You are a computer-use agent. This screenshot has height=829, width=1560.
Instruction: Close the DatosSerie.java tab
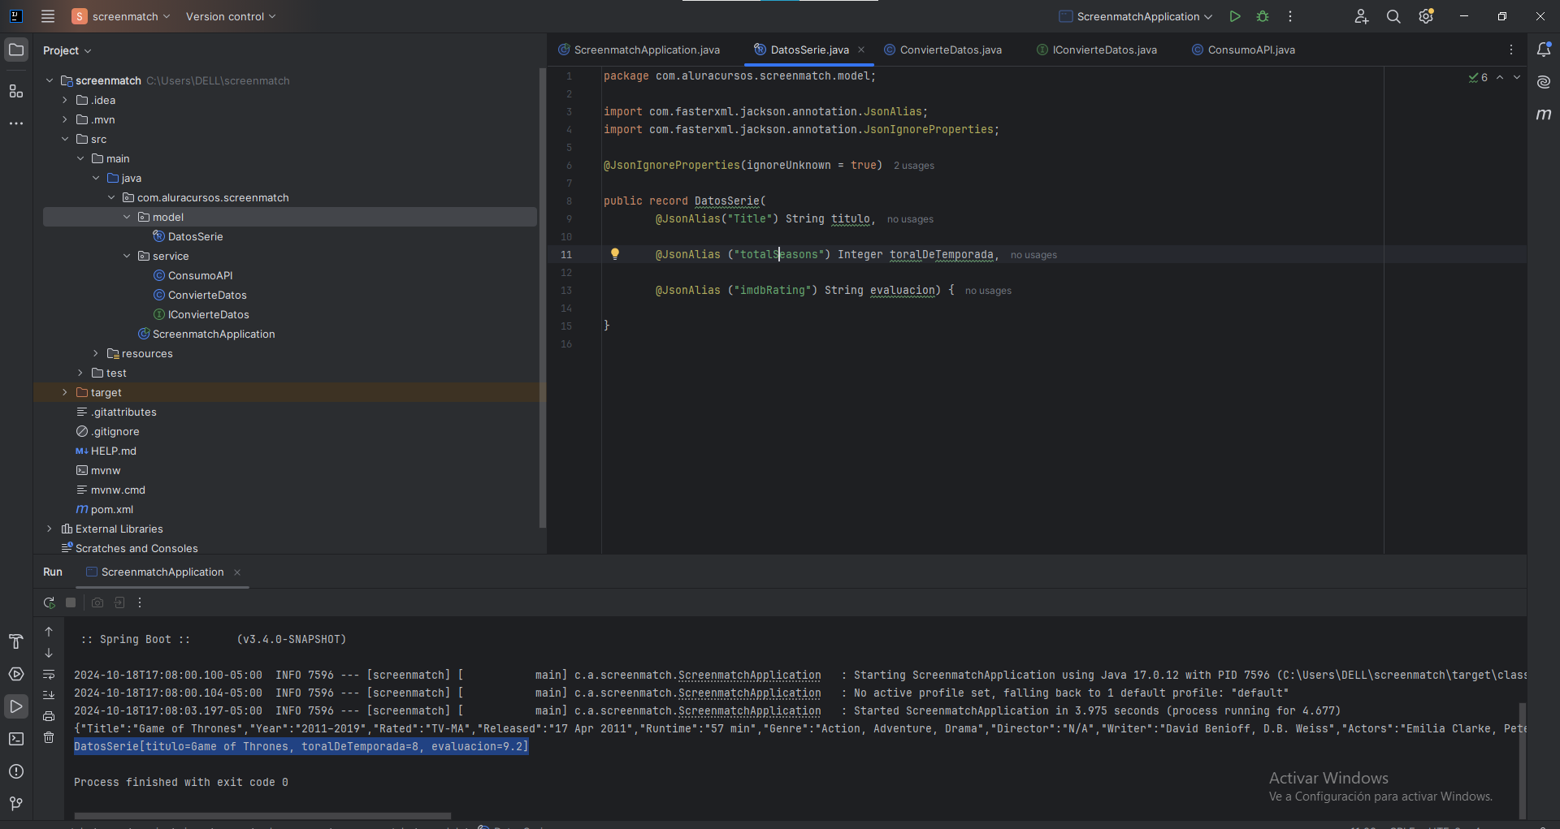click(861, 50)
